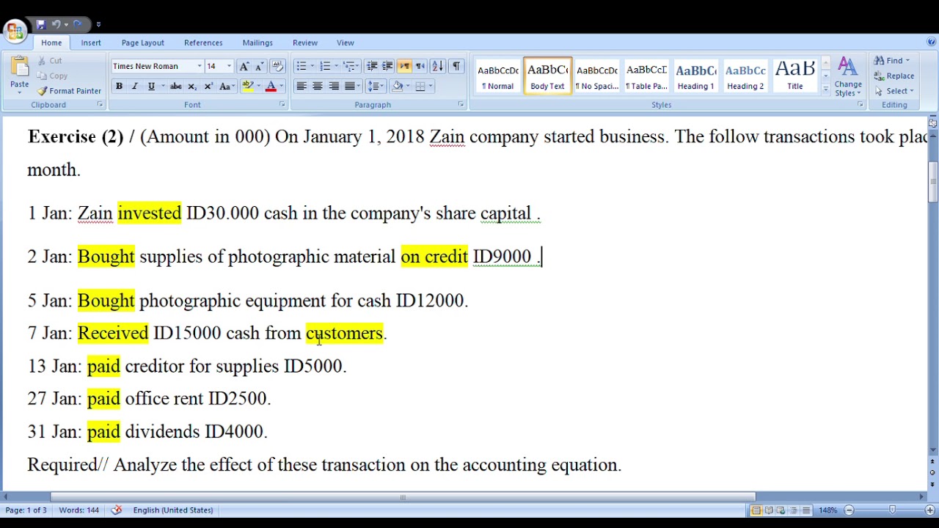Image resolution: width=939 pixels, height=528 pixels.
Task: Toggle Strikethrough formatting
Action: click(176, 87)
